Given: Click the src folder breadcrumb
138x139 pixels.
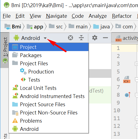Looking at the screenshot, I should tap(56, 27).
